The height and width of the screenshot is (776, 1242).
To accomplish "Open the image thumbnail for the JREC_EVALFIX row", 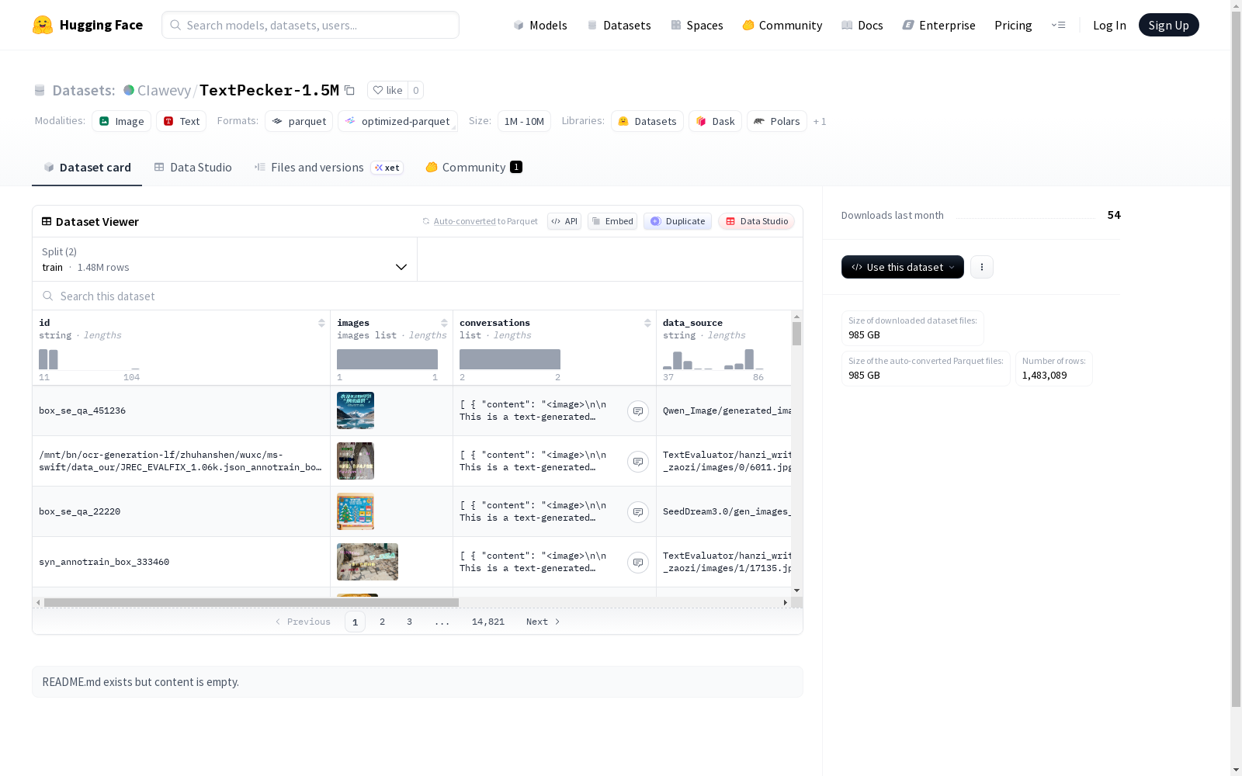I will [356, 461].
